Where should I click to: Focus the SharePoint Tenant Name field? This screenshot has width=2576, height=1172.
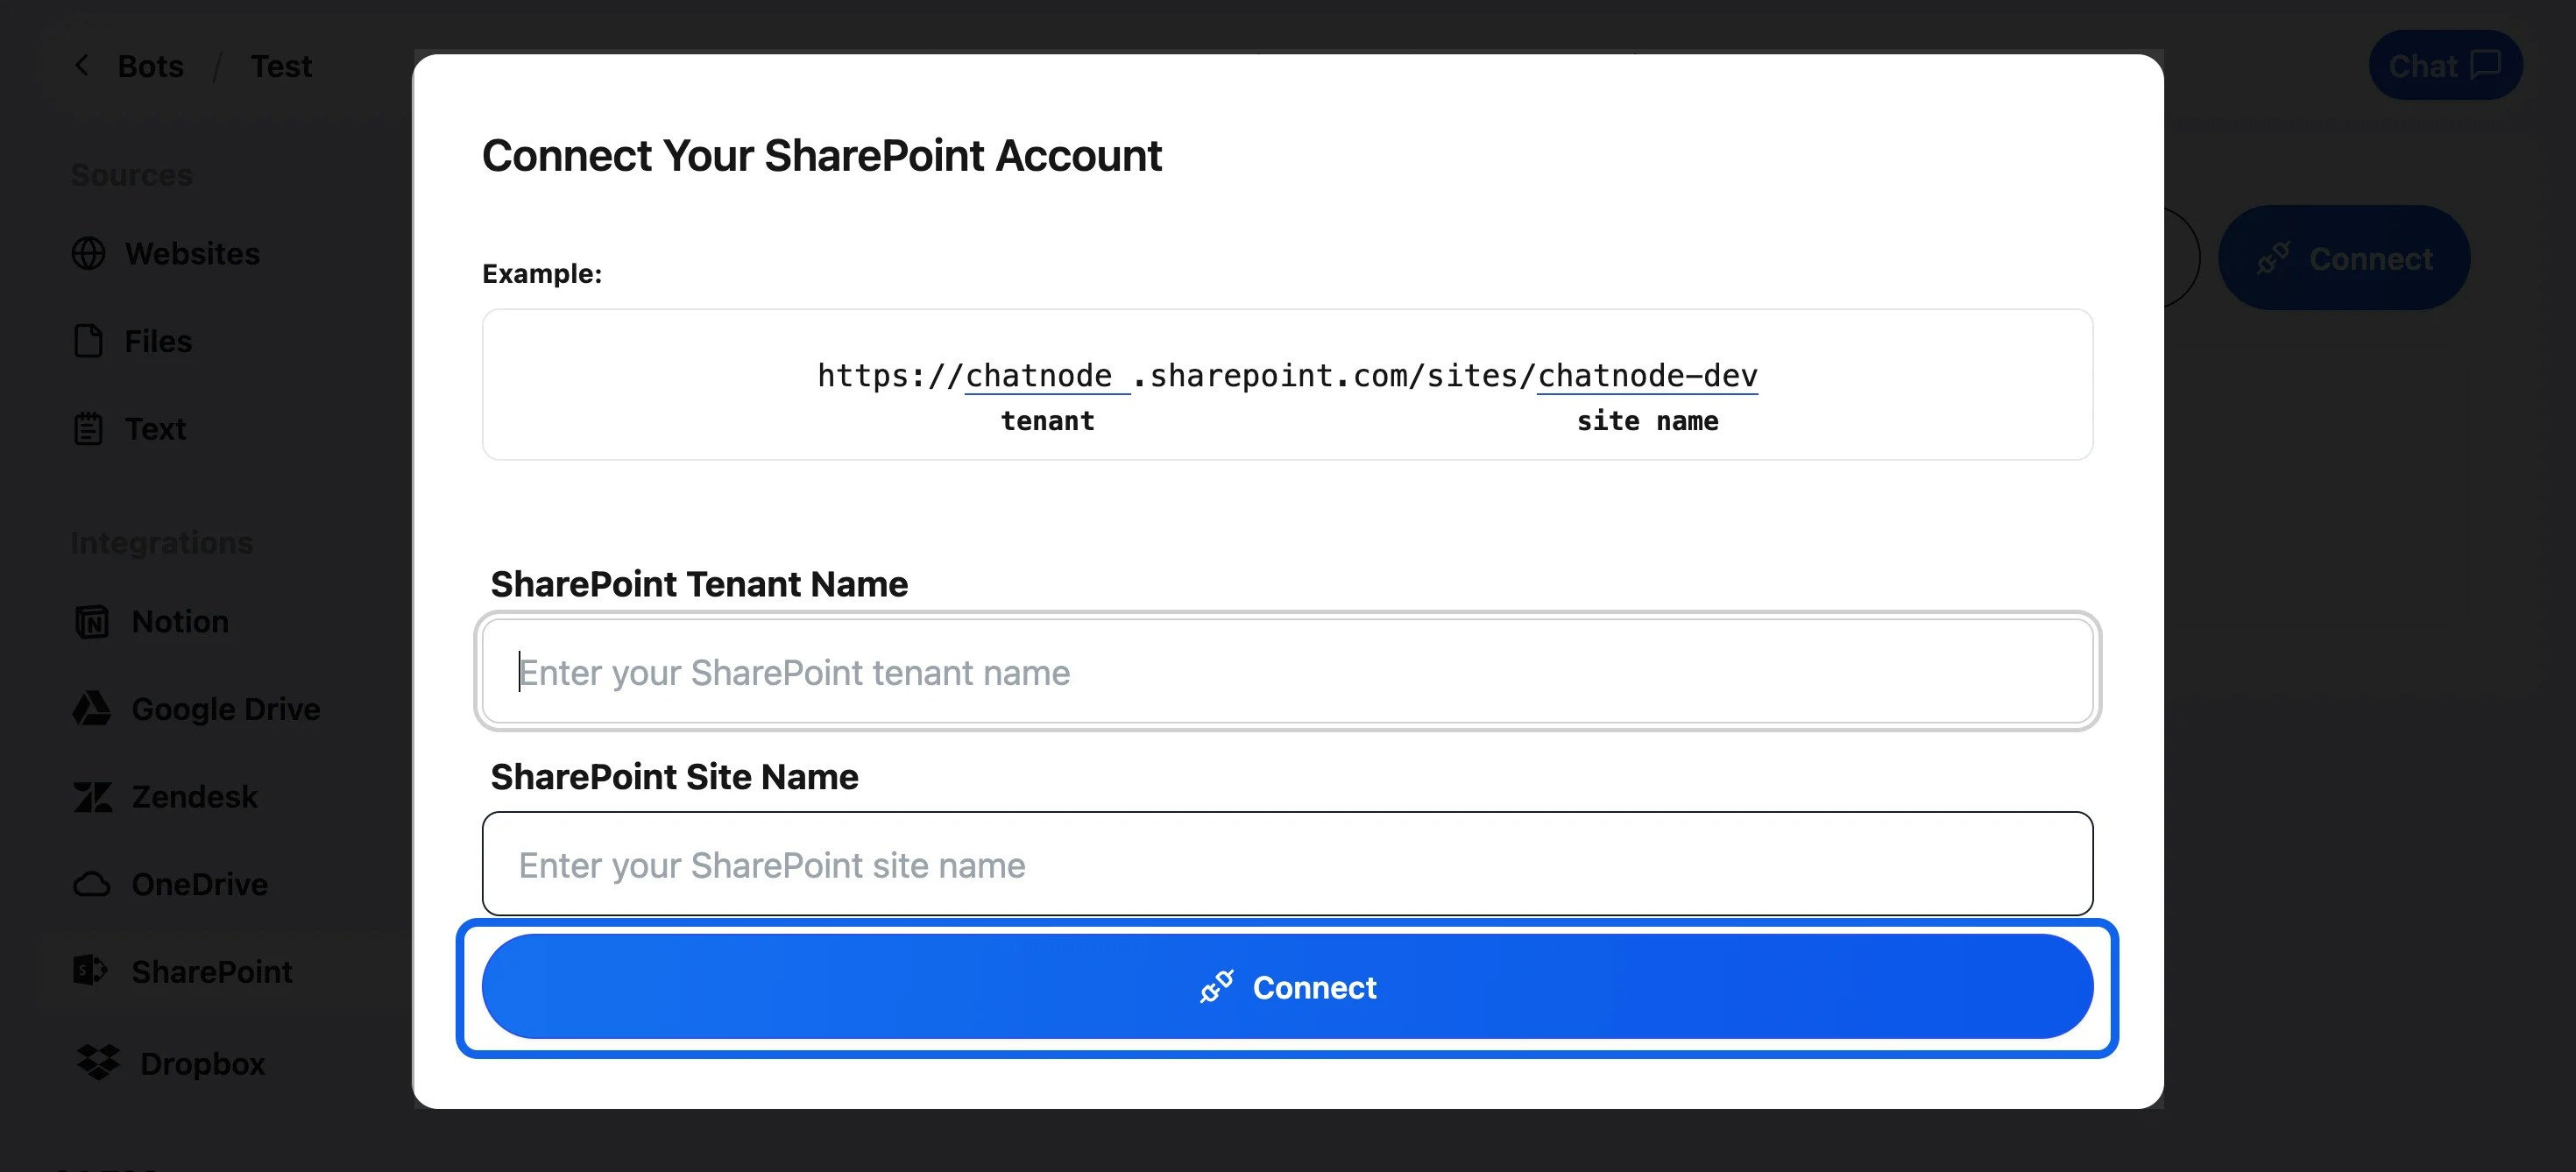coord(1286,672)
